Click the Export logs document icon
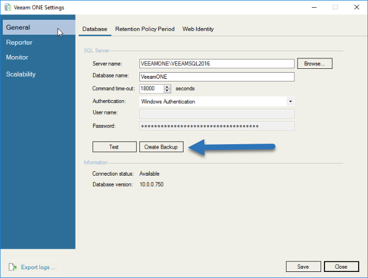The height and width of the screenshot is (278, 368). click(x=13, y=267)
